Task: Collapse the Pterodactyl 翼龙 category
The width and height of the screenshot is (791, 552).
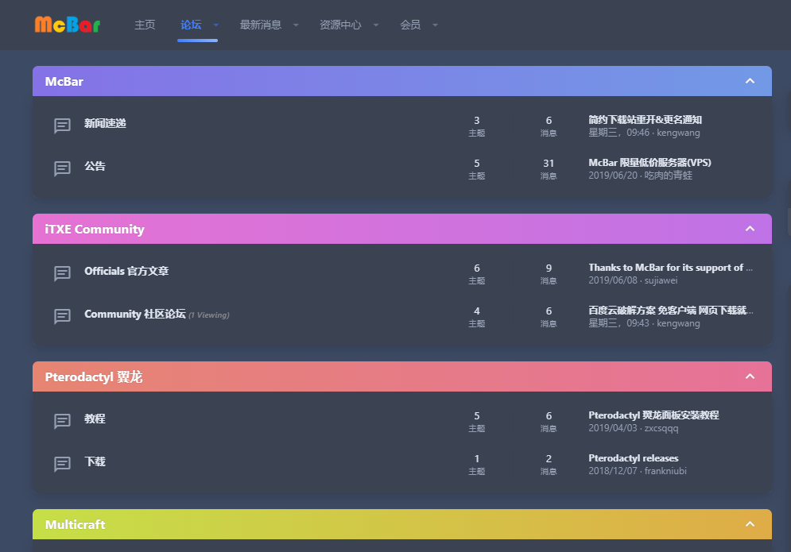Action: pyautogui.click(x=750, y=376)
